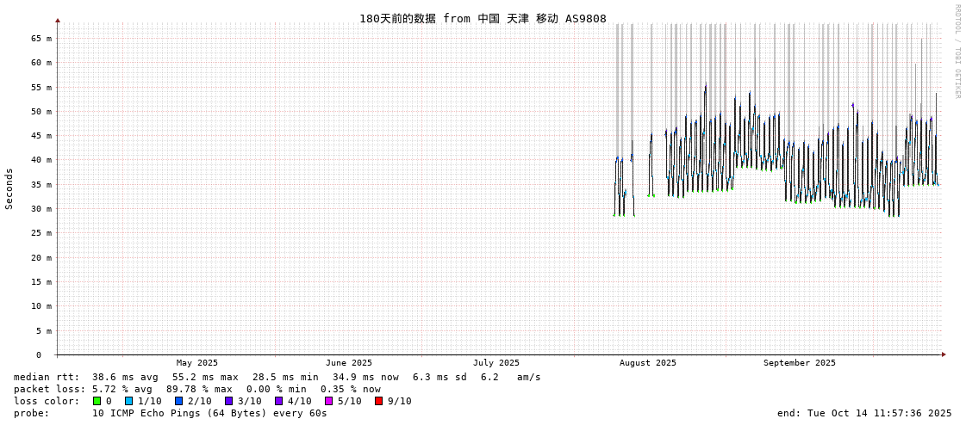966x425 pixels.
Task: Click the packet loss statistics line
Action: point(196,389)
